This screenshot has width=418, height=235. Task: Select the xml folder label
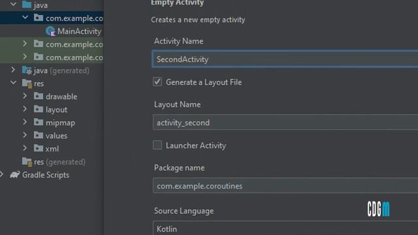(x=52, y=149)
